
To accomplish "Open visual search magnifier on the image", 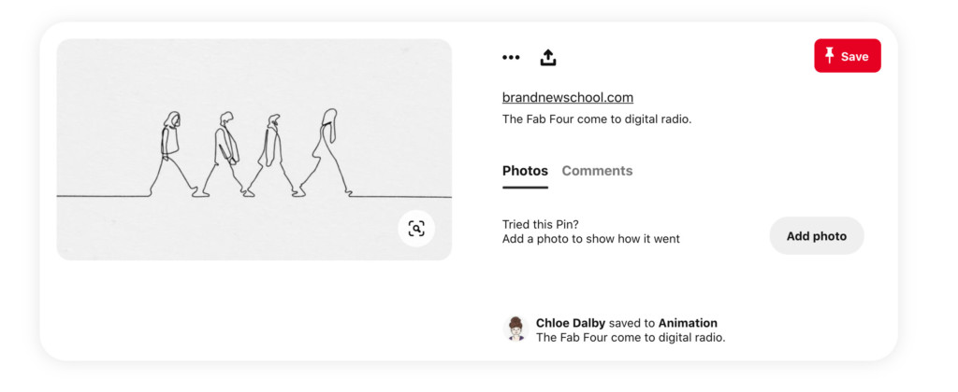I will tap(416, 229).
